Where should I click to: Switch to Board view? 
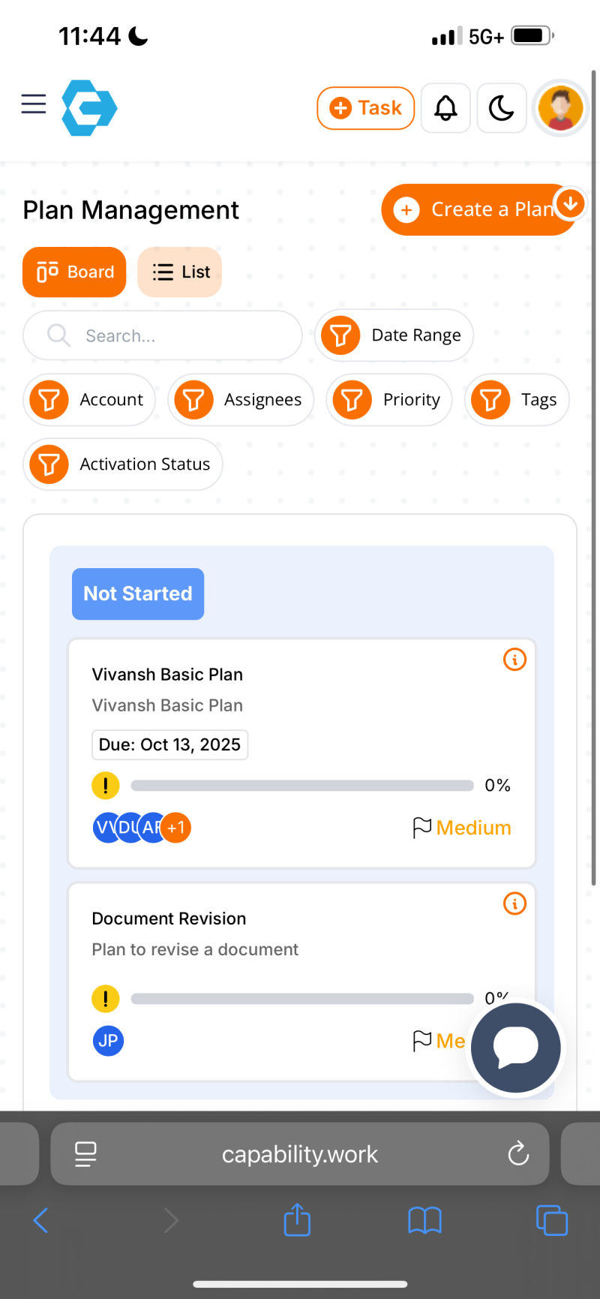74,272
